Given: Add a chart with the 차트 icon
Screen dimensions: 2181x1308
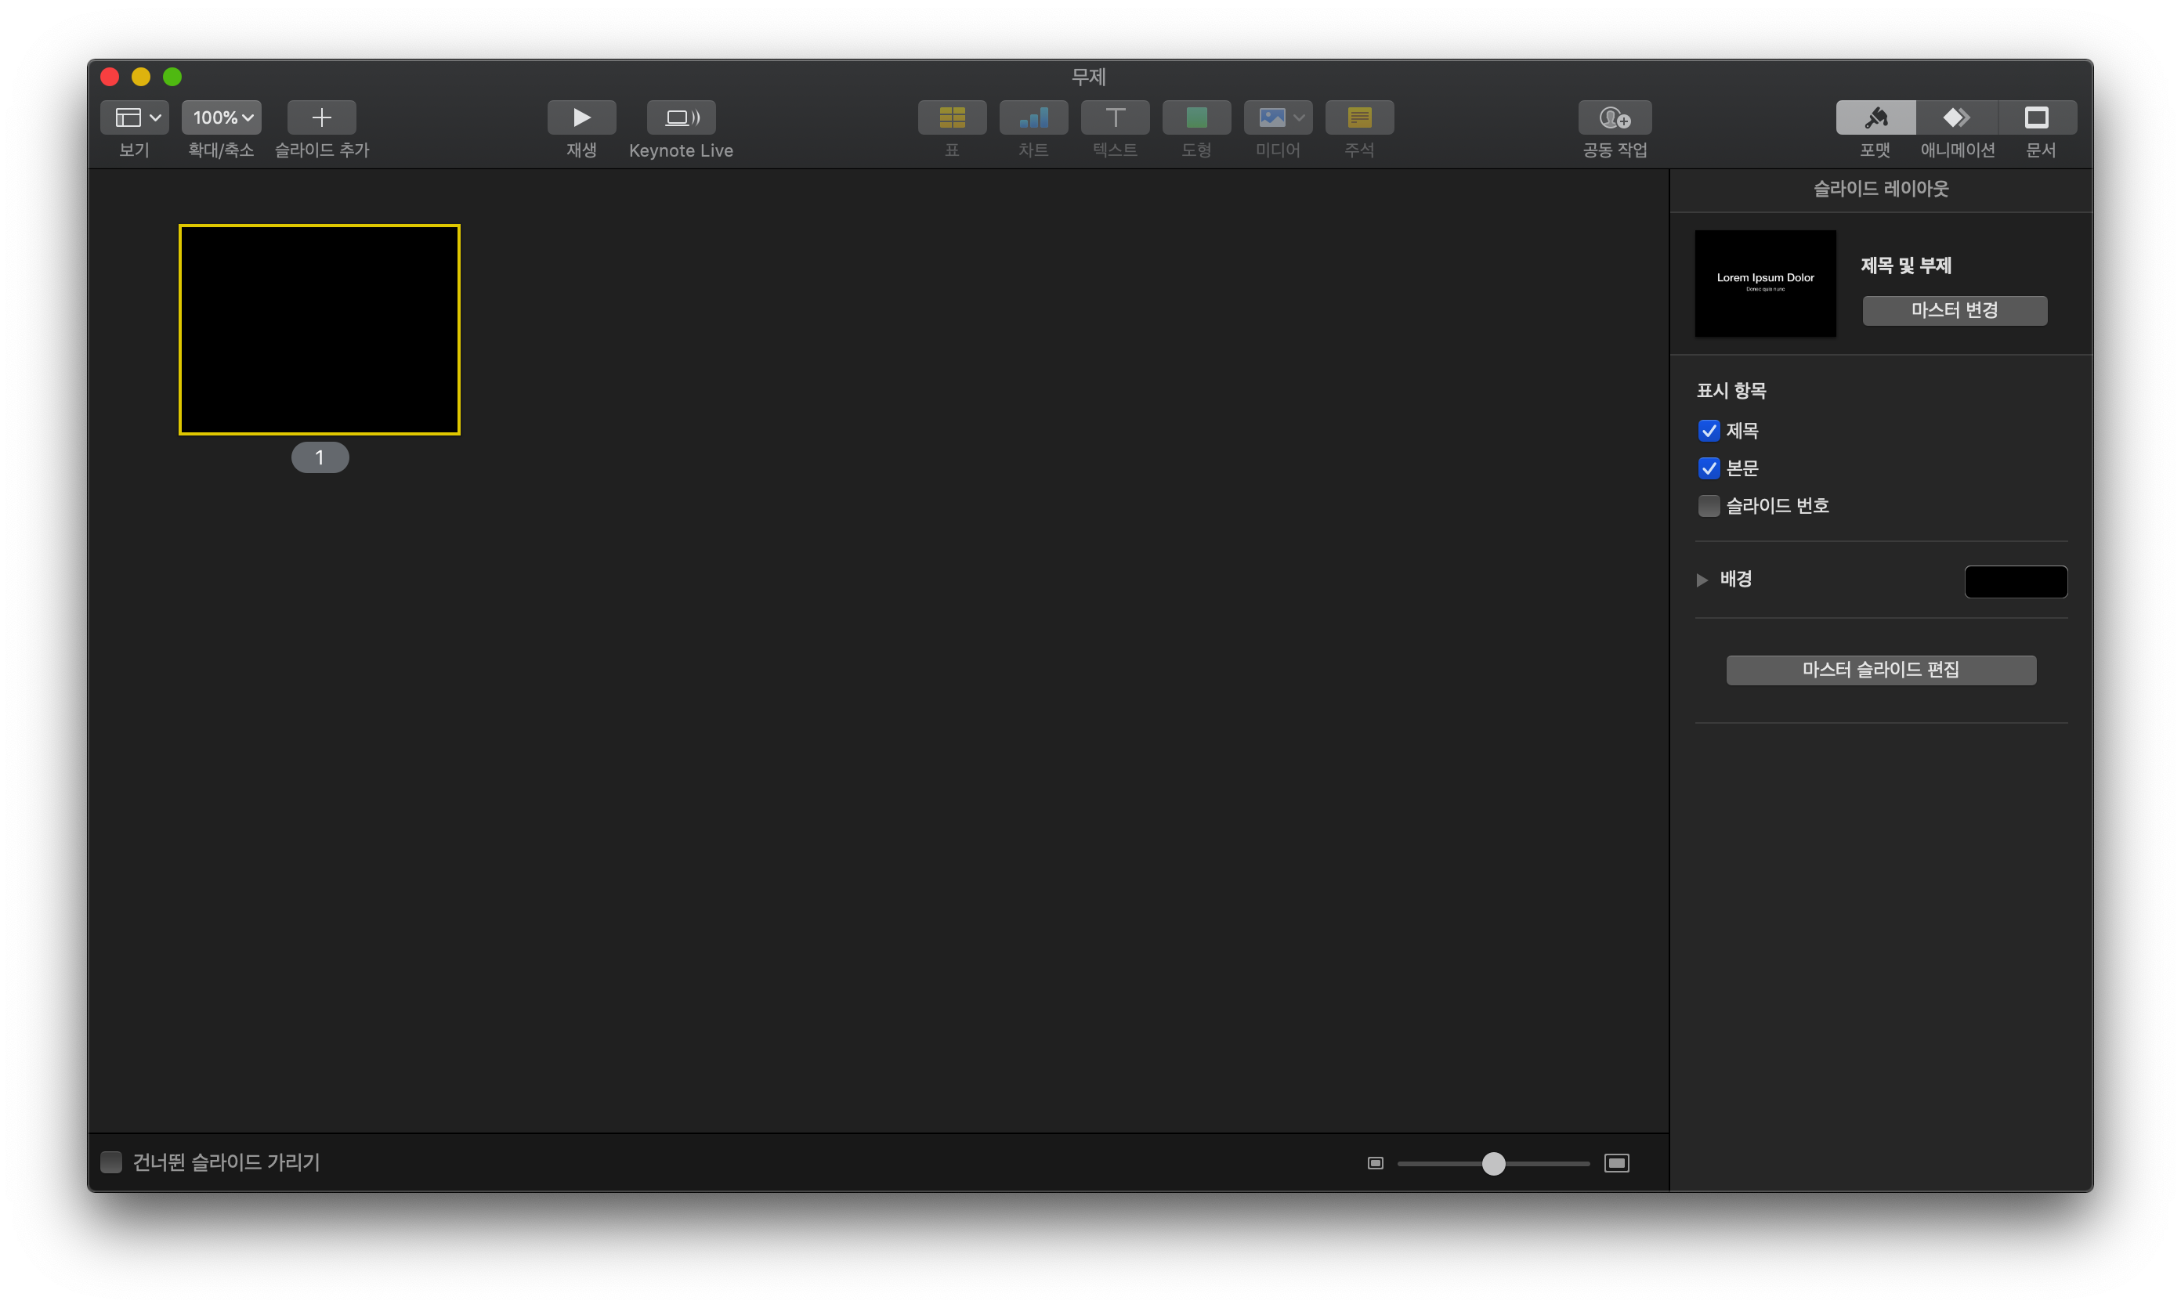Looking at the screenshot, I should (x=1033, y=117).
